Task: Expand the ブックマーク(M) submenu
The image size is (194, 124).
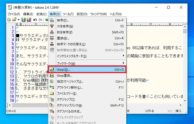Action: (x=87, y=63)
